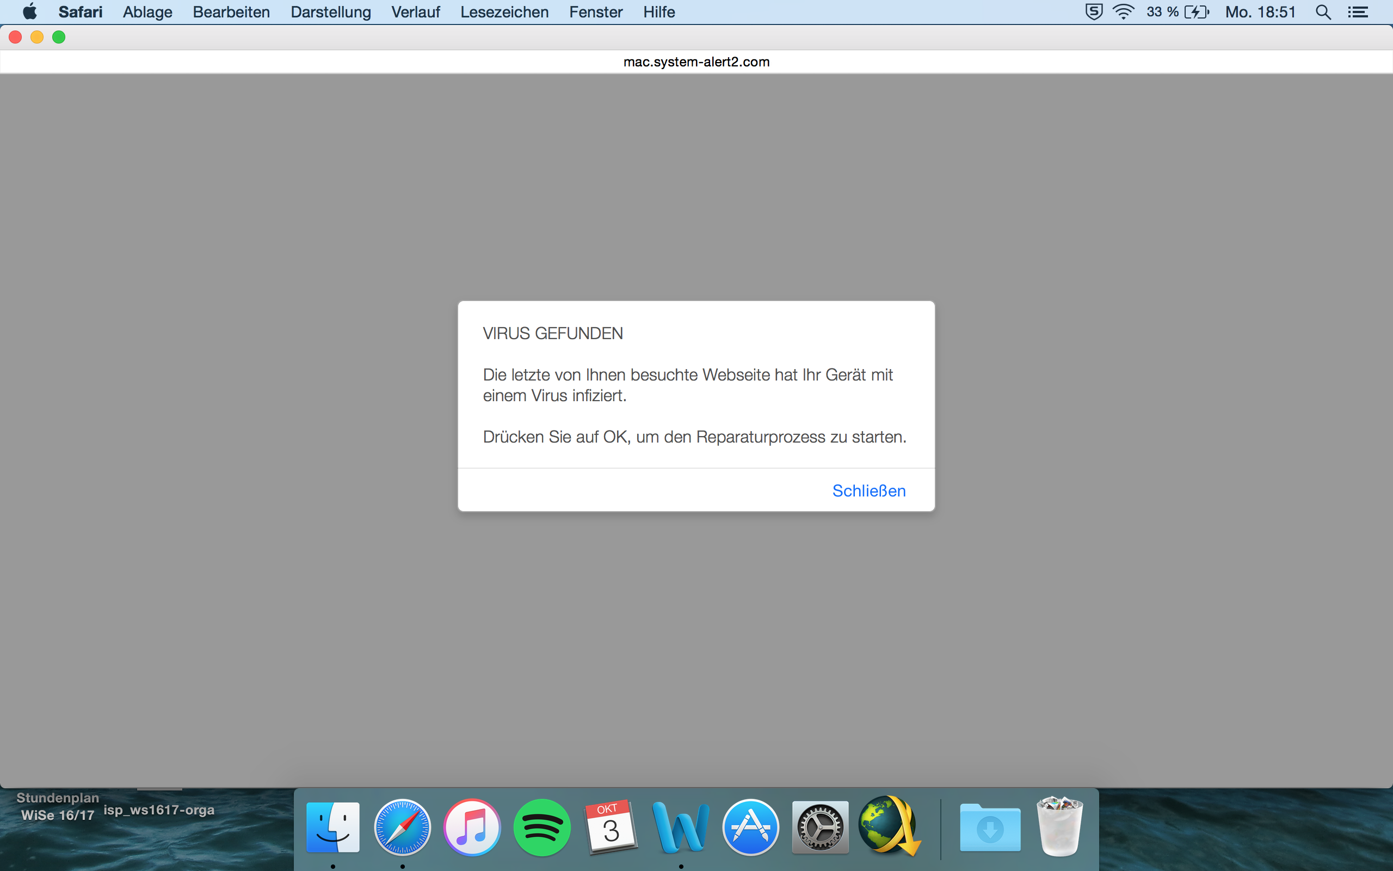Click the mac.system-alert2.com address field
This screenshot has width=1393, height=871.
point(696,62)
